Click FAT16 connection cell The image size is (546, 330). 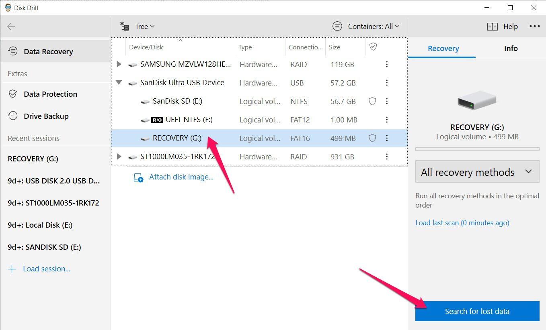(x=300, y=138)
